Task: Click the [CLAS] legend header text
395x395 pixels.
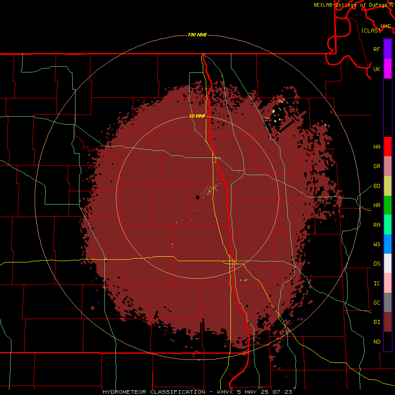Action: (371, 30)
